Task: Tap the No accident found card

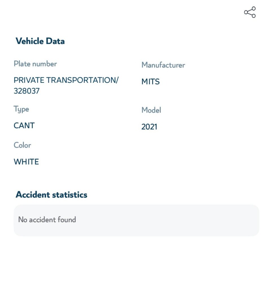Action: click(x=136, y=220)
